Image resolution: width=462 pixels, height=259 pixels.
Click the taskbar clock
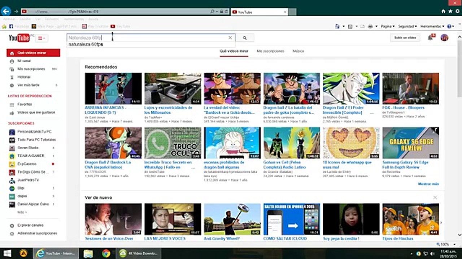coord(448,253)
